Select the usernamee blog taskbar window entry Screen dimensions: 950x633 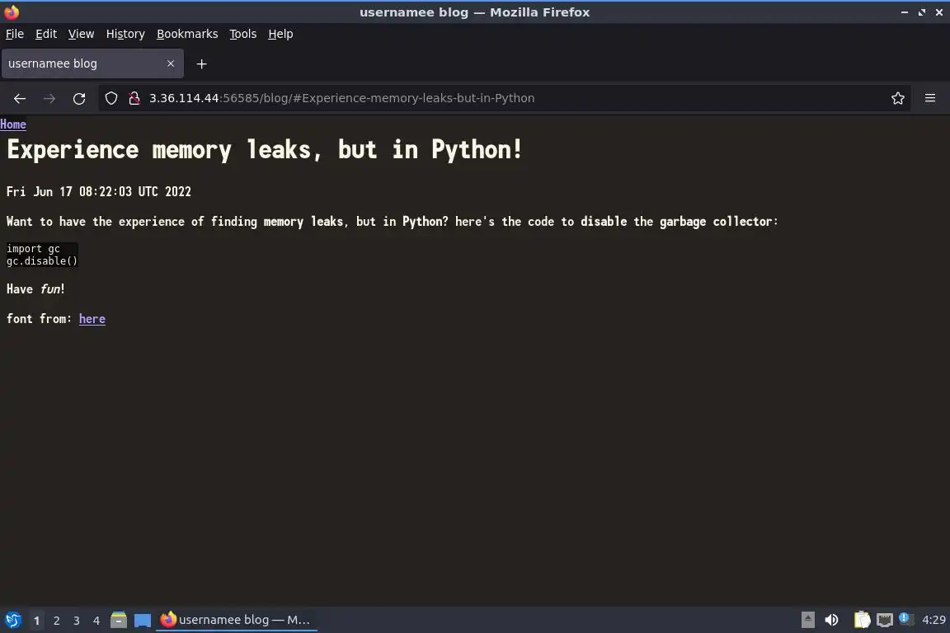click(x=237, y=620)
